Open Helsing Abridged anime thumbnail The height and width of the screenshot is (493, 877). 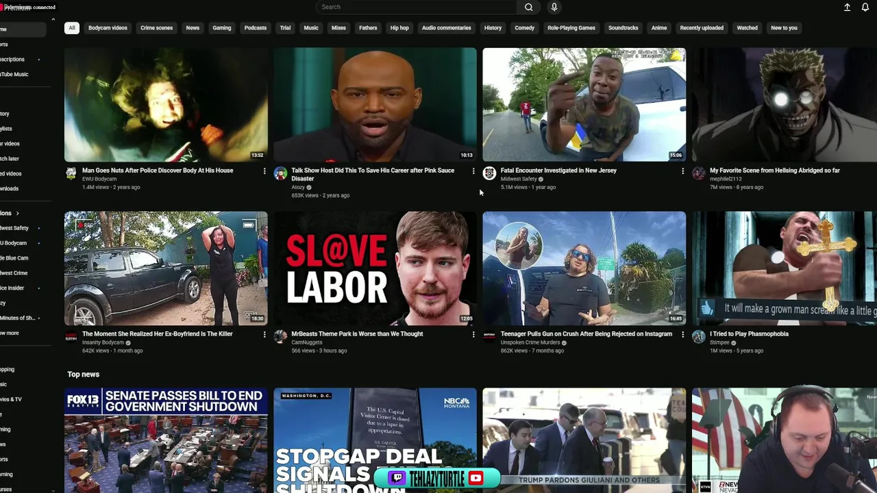click(784, 105)
